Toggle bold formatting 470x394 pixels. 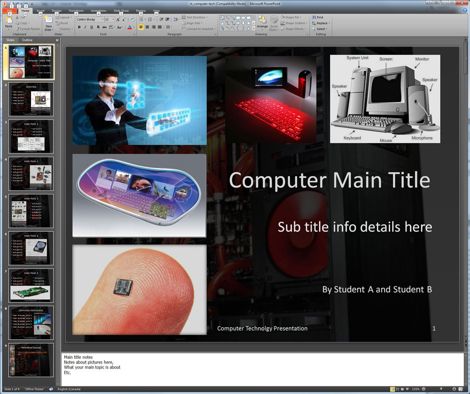pos(79,27)
